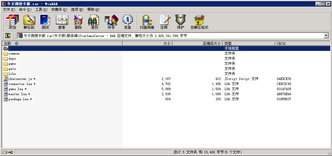Open the 收藏夹 (Favorites) menu
The image size is (332, 156).
tap(59, 10)
